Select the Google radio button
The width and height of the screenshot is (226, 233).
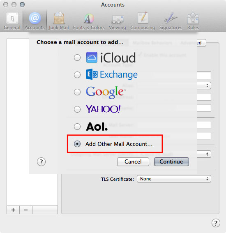(x=77, y=92)
